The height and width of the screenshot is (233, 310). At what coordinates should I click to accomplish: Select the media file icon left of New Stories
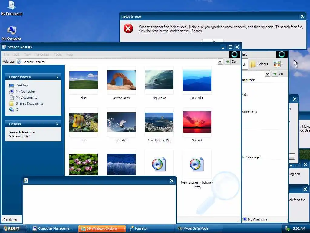pos(159,164)
